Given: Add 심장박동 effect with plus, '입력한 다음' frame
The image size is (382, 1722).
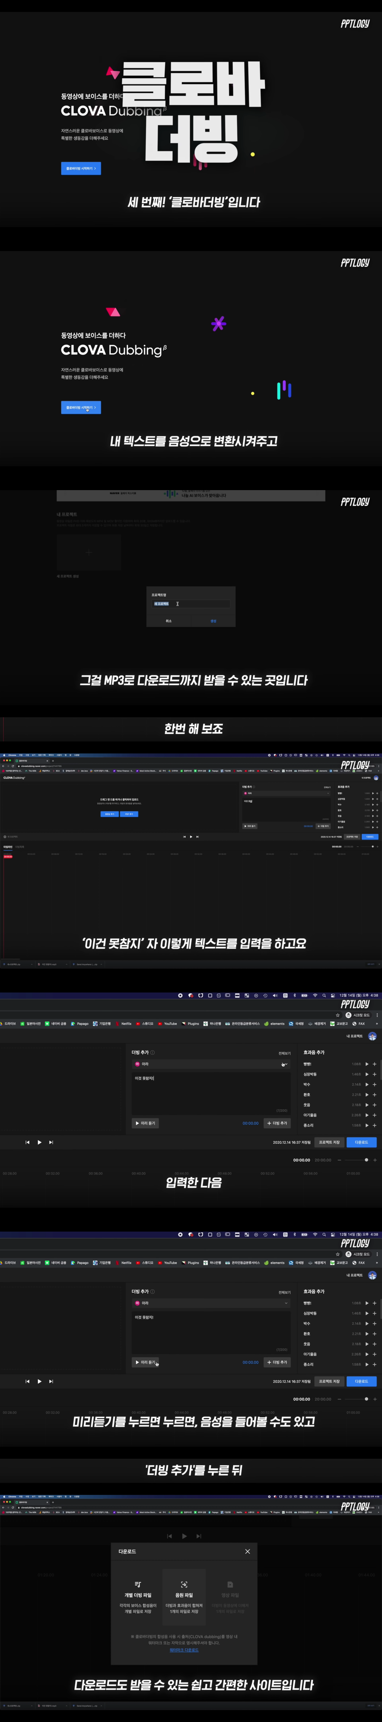Looking at the screenshot, I should pyautogui.click(x=375, y=1074).
